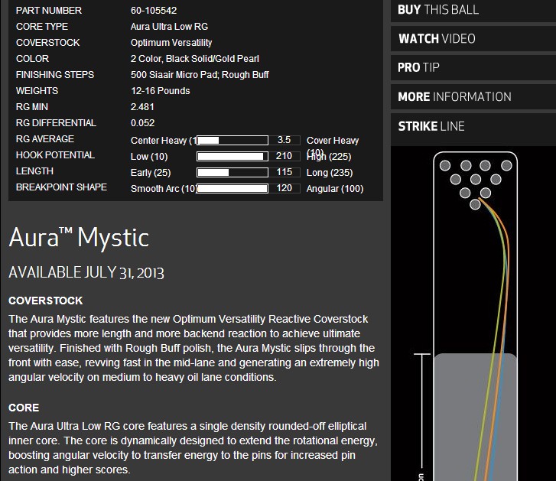Click the headpin in the strike line diagram
Screen dimensions: 556x481
(475, 204)
